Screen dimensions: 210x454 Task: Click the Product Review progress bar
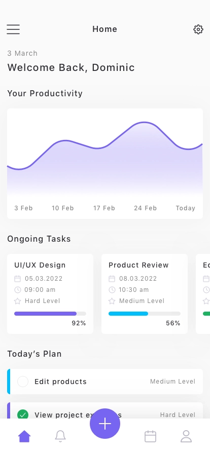pyautogui.click(x=145, y=314)
